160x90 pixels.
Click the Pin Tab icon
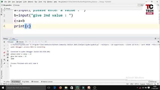click(4, 63)
